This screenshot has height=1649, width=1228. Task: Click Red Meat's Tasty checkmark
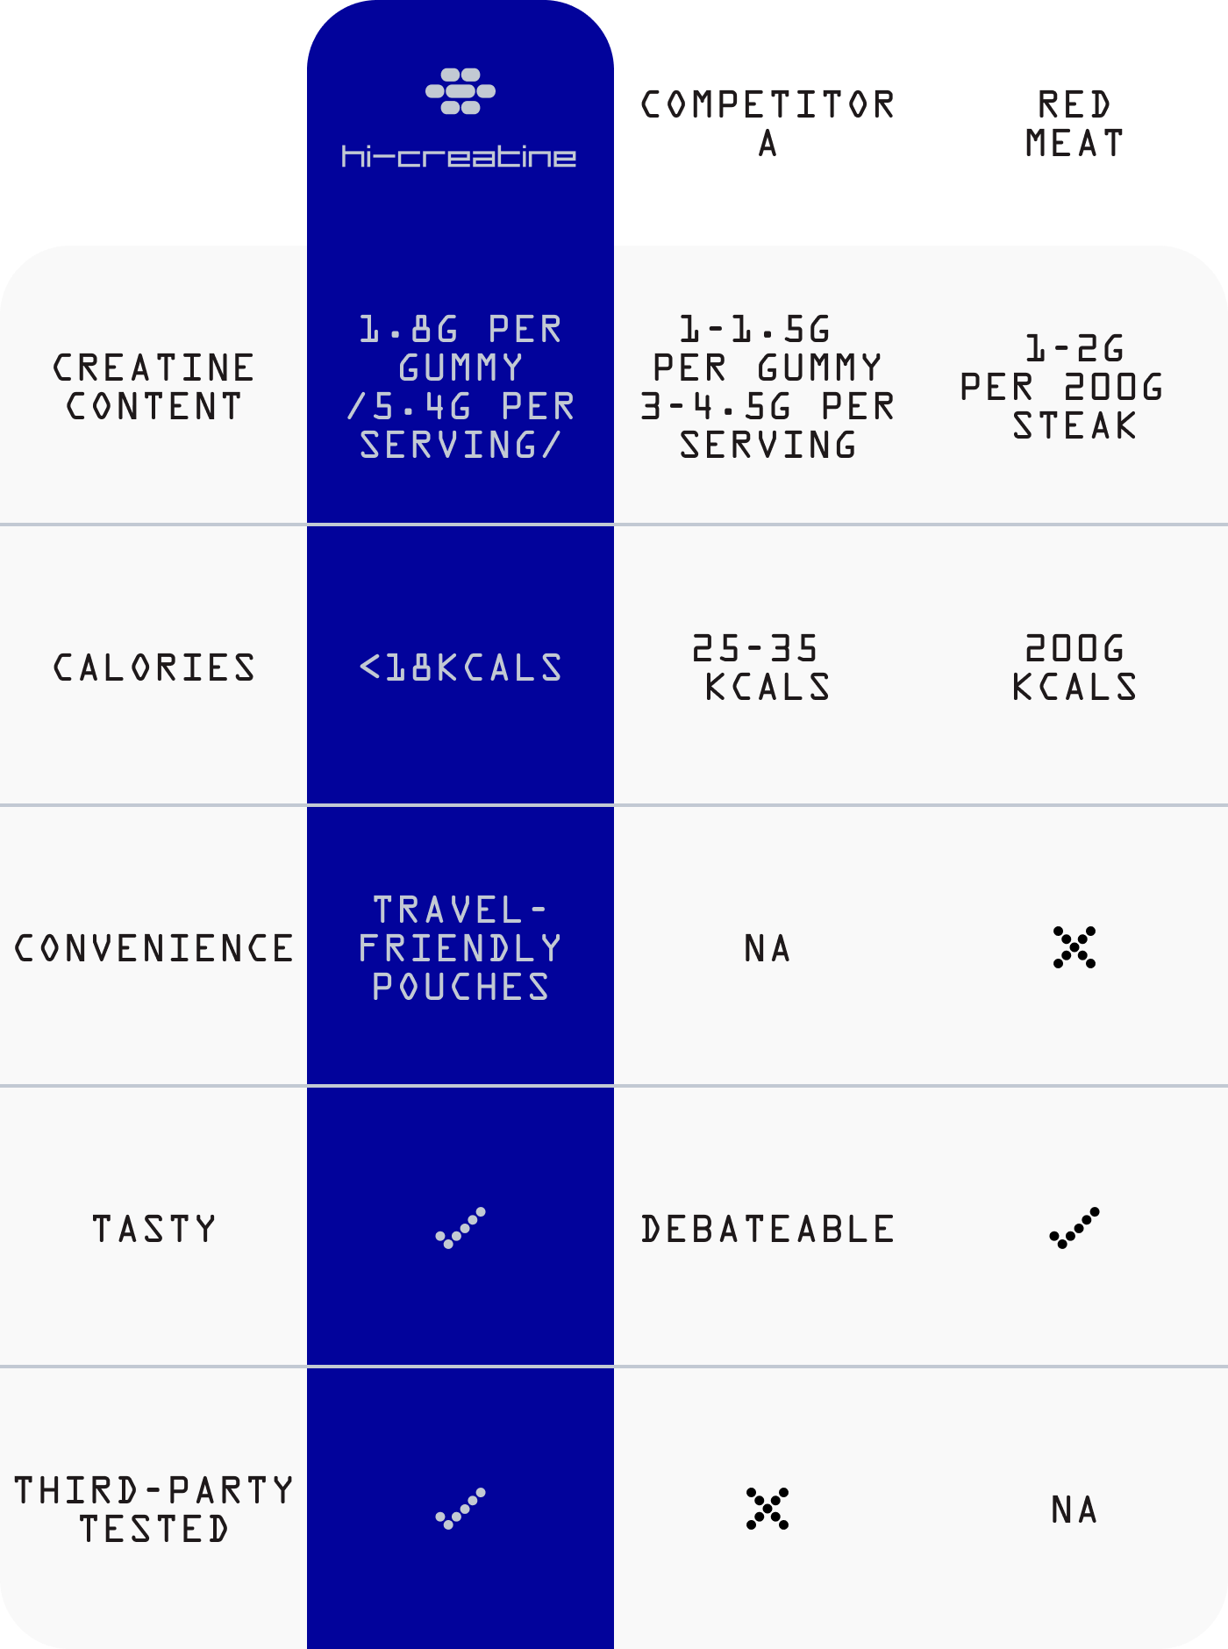click(x=1074, y=1227)
